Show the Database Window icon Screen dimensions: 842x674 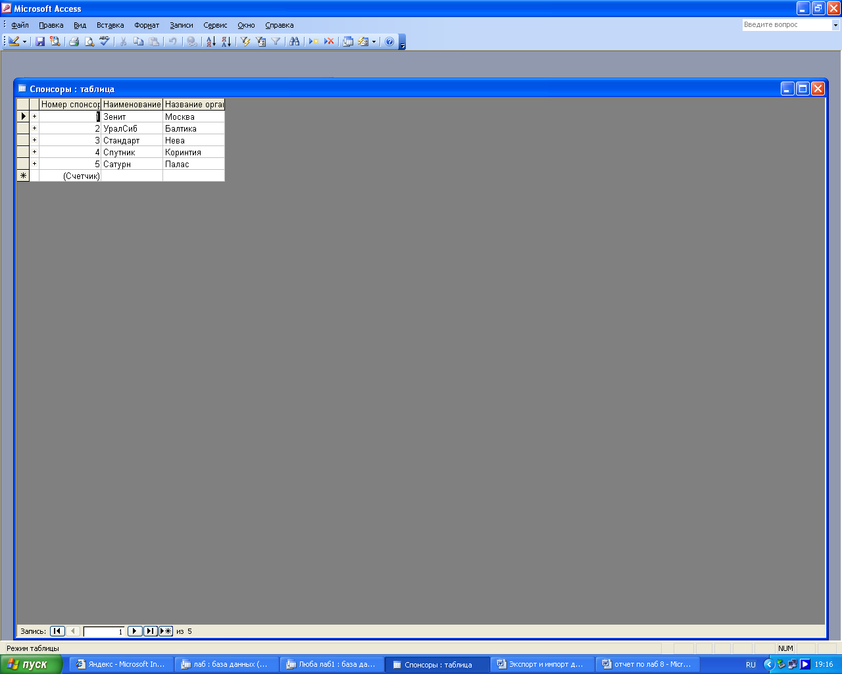(348, 41)
